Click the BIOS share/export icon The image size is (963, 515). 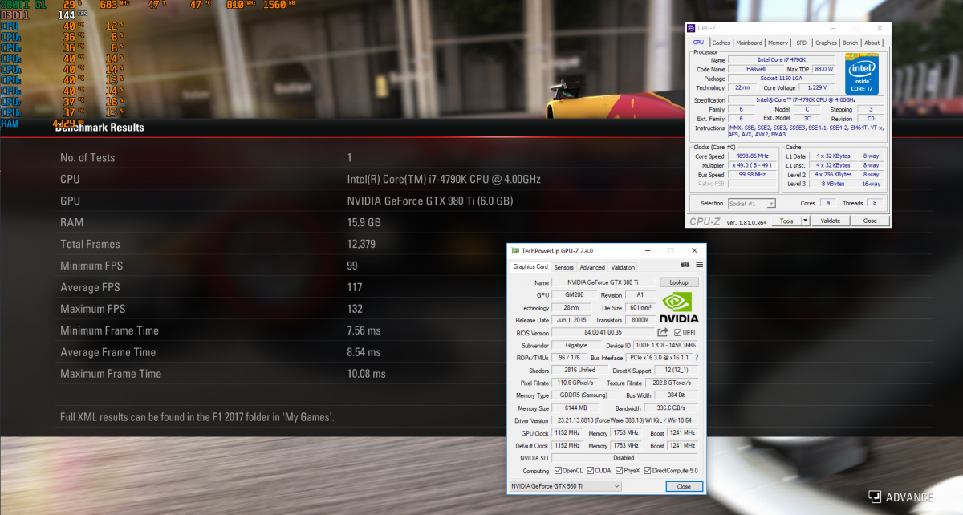(663, 332)
